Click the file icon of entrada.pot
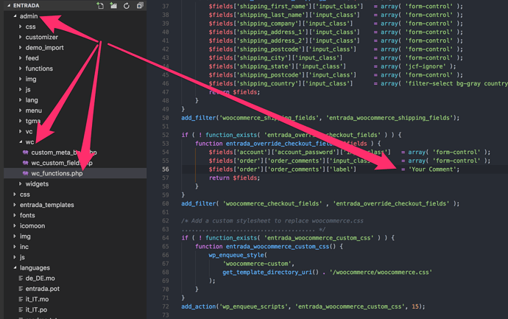The width and height of the screenshot is (508, 319). tap(21, 289)
